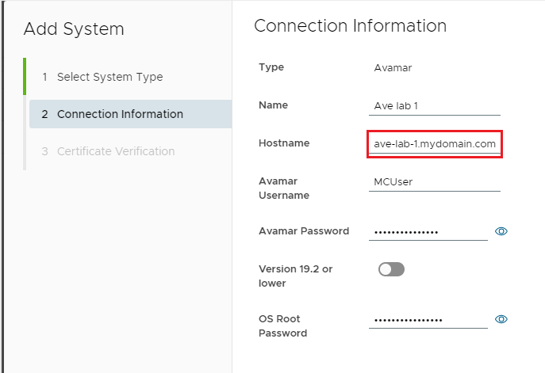
Task: Click the OS Root Password input field
Action: tap(428, 320)
